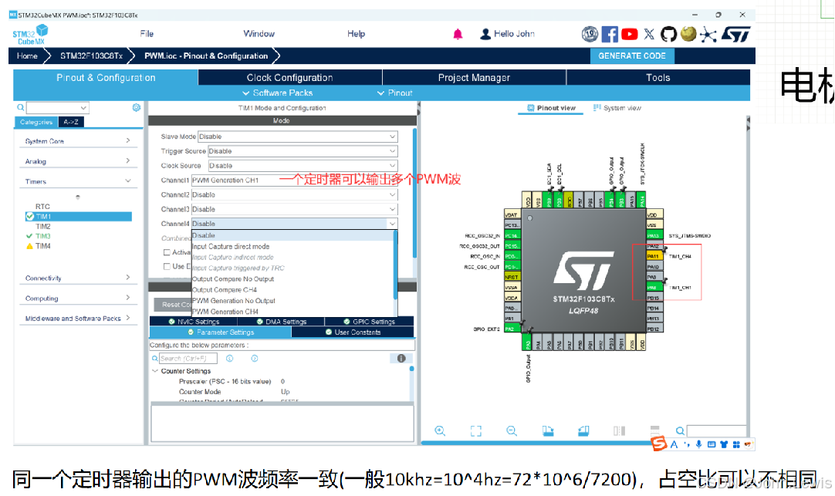Rotate the chip clockwise

tap(547, 430)
